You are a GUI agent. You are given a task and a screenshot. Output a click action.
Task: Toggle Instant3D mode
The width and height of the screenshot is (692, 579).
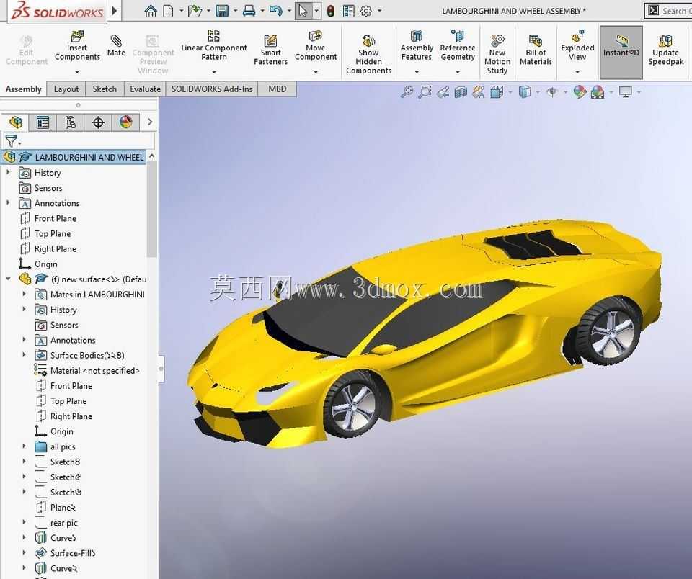(621, 52)
